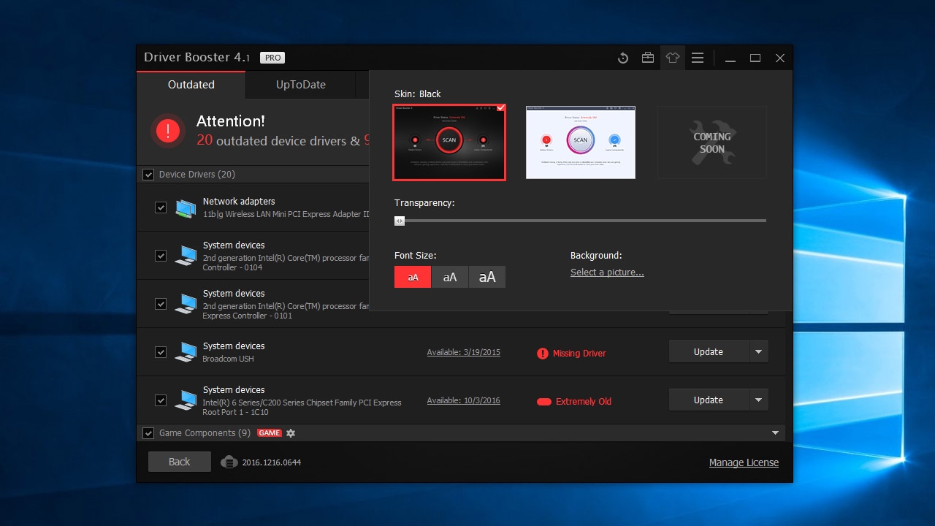Uncheck the Network adapters checkbox
This screenshot has height=526, width=935.
[161, 207]
